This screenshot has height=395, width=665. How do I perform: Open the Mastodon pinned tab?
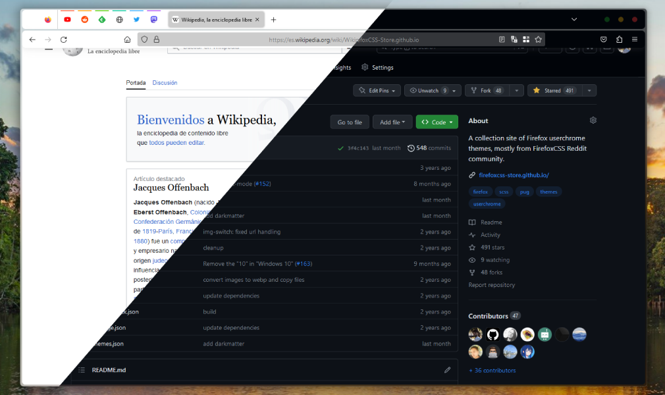[x=154, y=20]
